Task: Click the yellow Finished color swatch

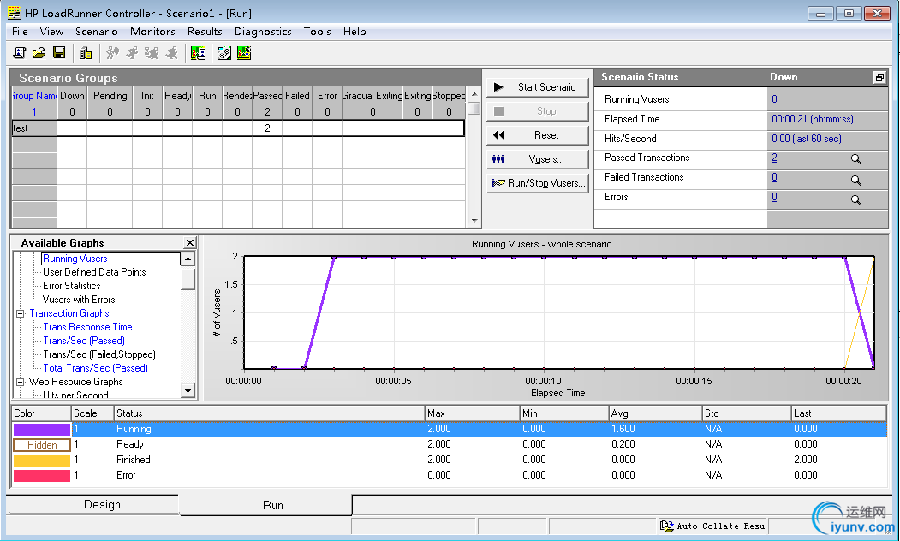Action: coord(41,461)
